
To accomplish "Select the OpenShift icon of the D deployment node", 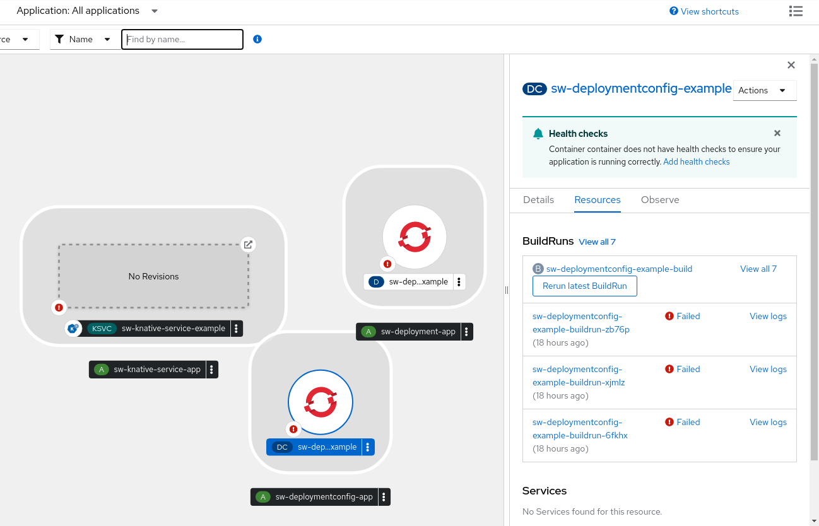I will click(x=415, y=237).
